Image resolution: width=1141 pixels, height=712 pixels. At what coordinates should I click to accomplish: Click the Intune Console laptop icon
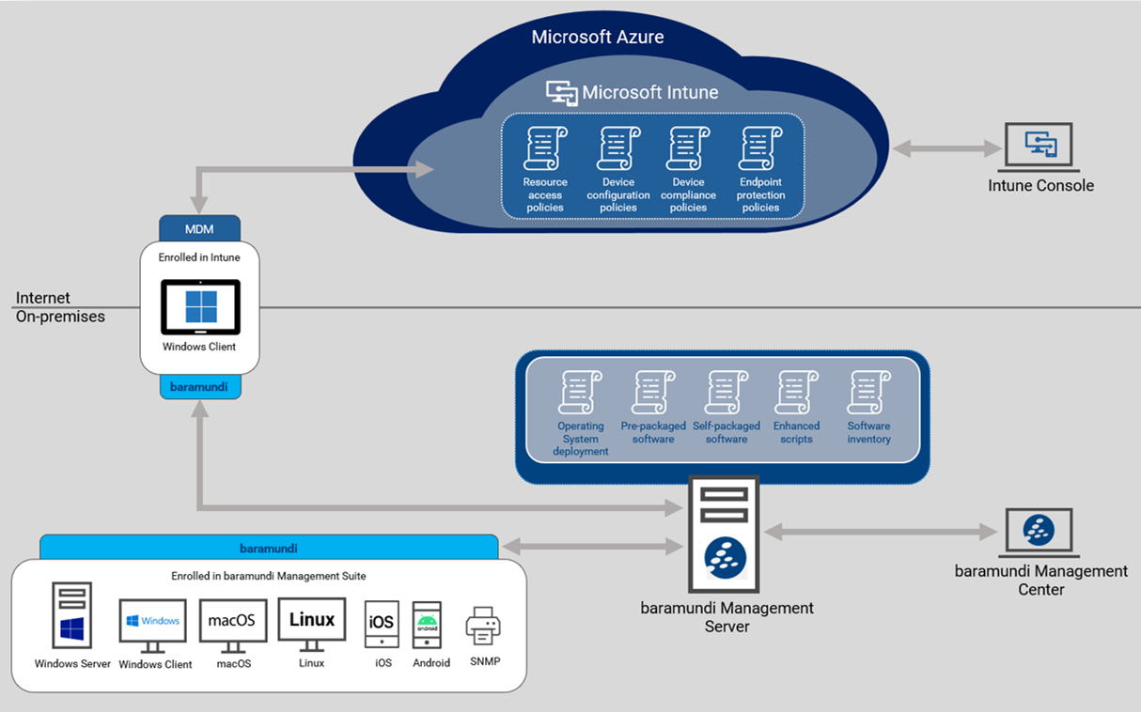tap(1040, 147)
